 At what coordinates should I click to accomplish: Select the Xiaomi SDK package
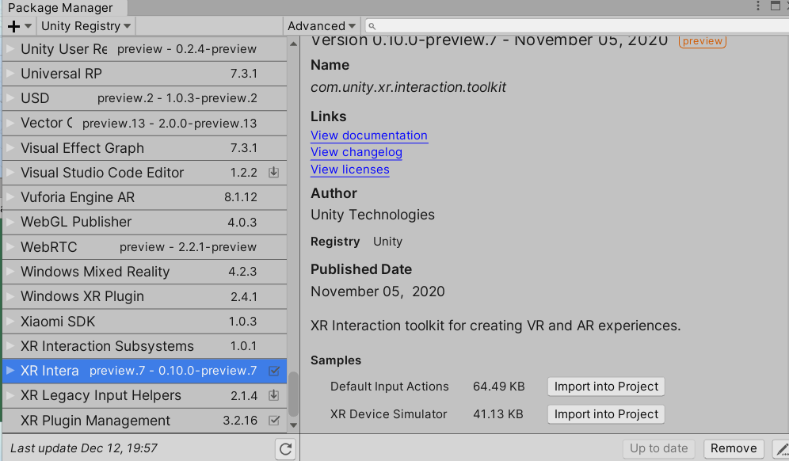click(144, 321)
